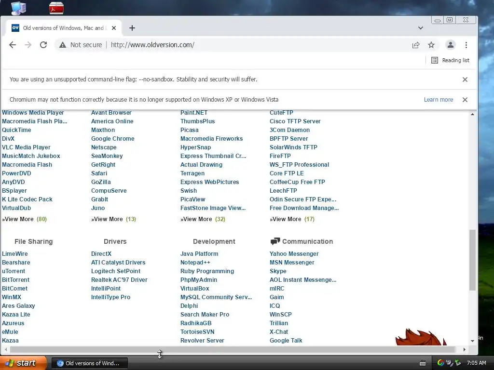Open View More (17) FTP list
494x370 pixels.
[x=292, y=219]
